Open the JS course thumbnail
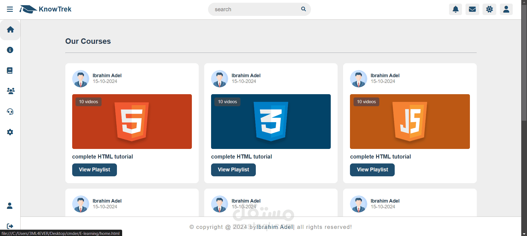 [x=410, y=122]
